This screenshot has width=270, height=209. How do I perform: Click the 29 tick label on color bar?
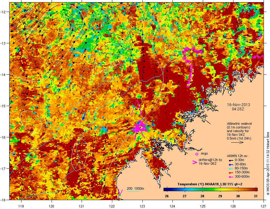click(220, 196)
